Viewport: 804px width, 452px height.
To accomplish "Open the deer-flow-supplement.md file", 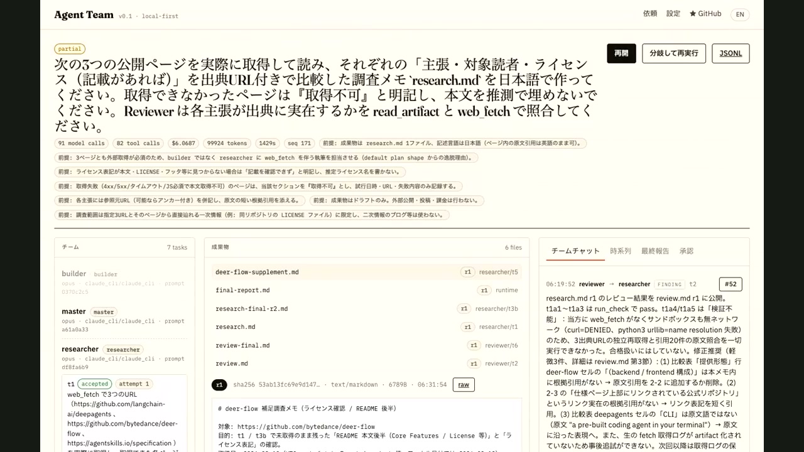I will coord(367,272).
